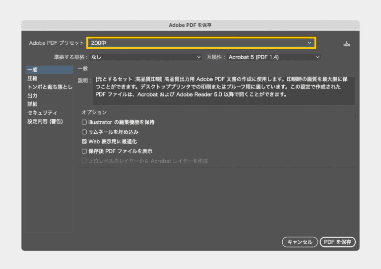Toggle 保存後 PDF ファイルを表示 checkbox
381x269 pixels.
[84, 151]
